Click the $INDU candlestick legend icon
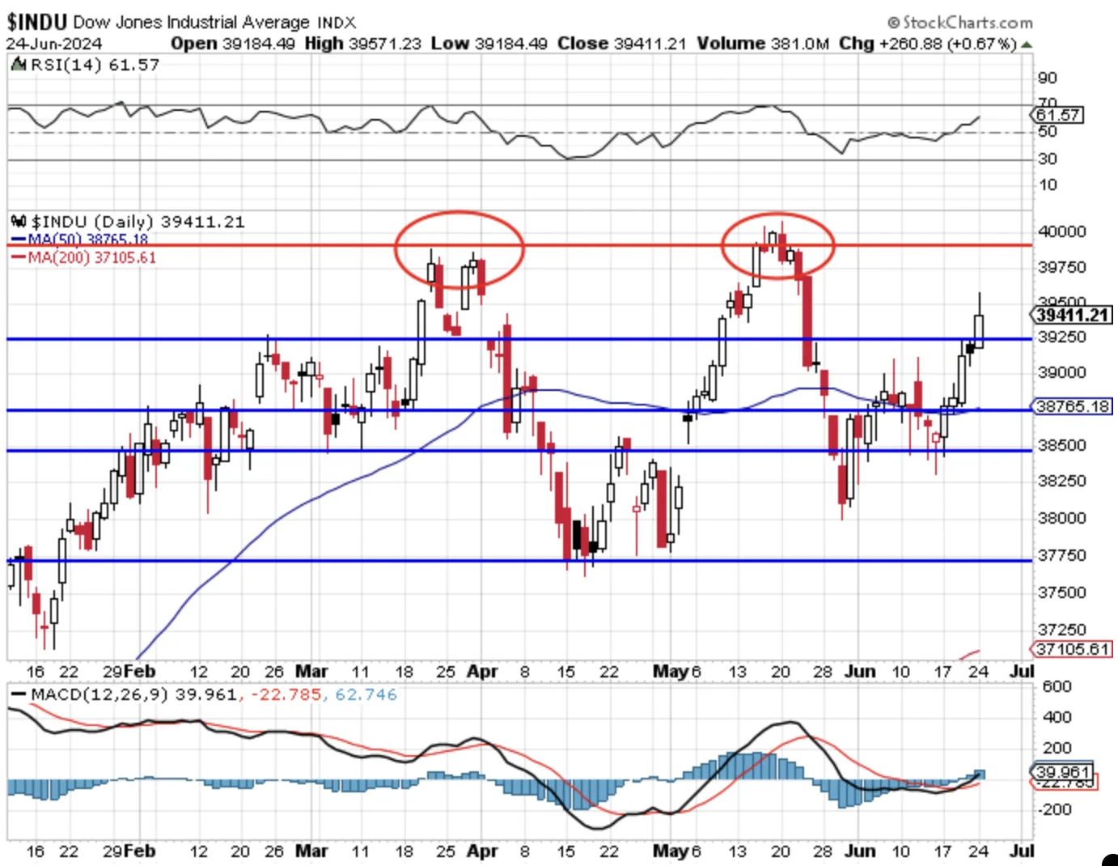Image resolution: width=1118 pixels, height=866 pixels. tap(19, 221)
